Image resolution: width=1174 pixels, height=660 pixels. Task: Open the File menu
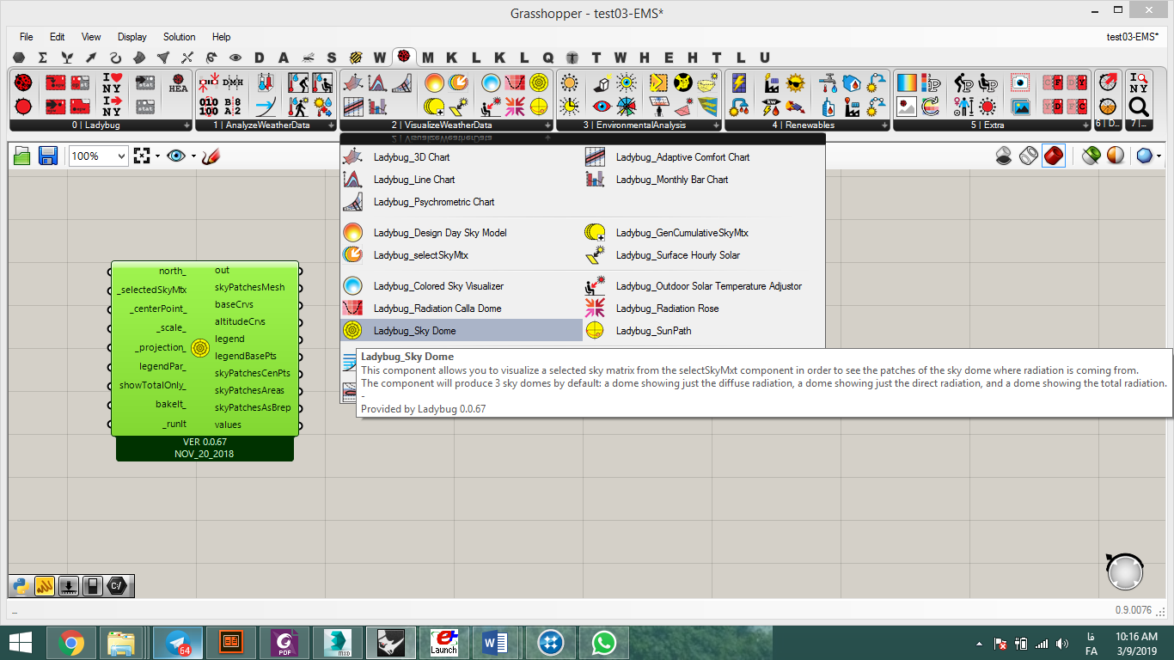(x=27, y=37)
